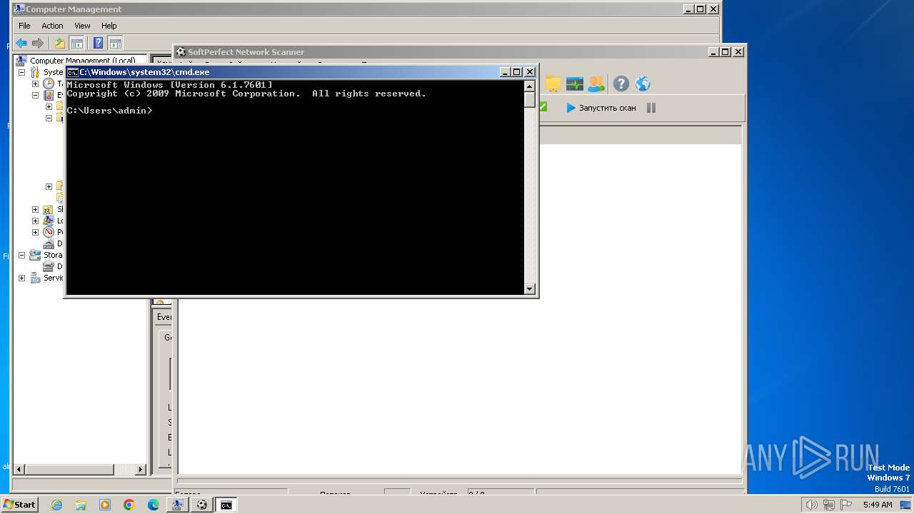Open Windows Media Player from taskbar
Viewport: 914px width, 514px height.
pyautogui.click(x=105, y=505)
